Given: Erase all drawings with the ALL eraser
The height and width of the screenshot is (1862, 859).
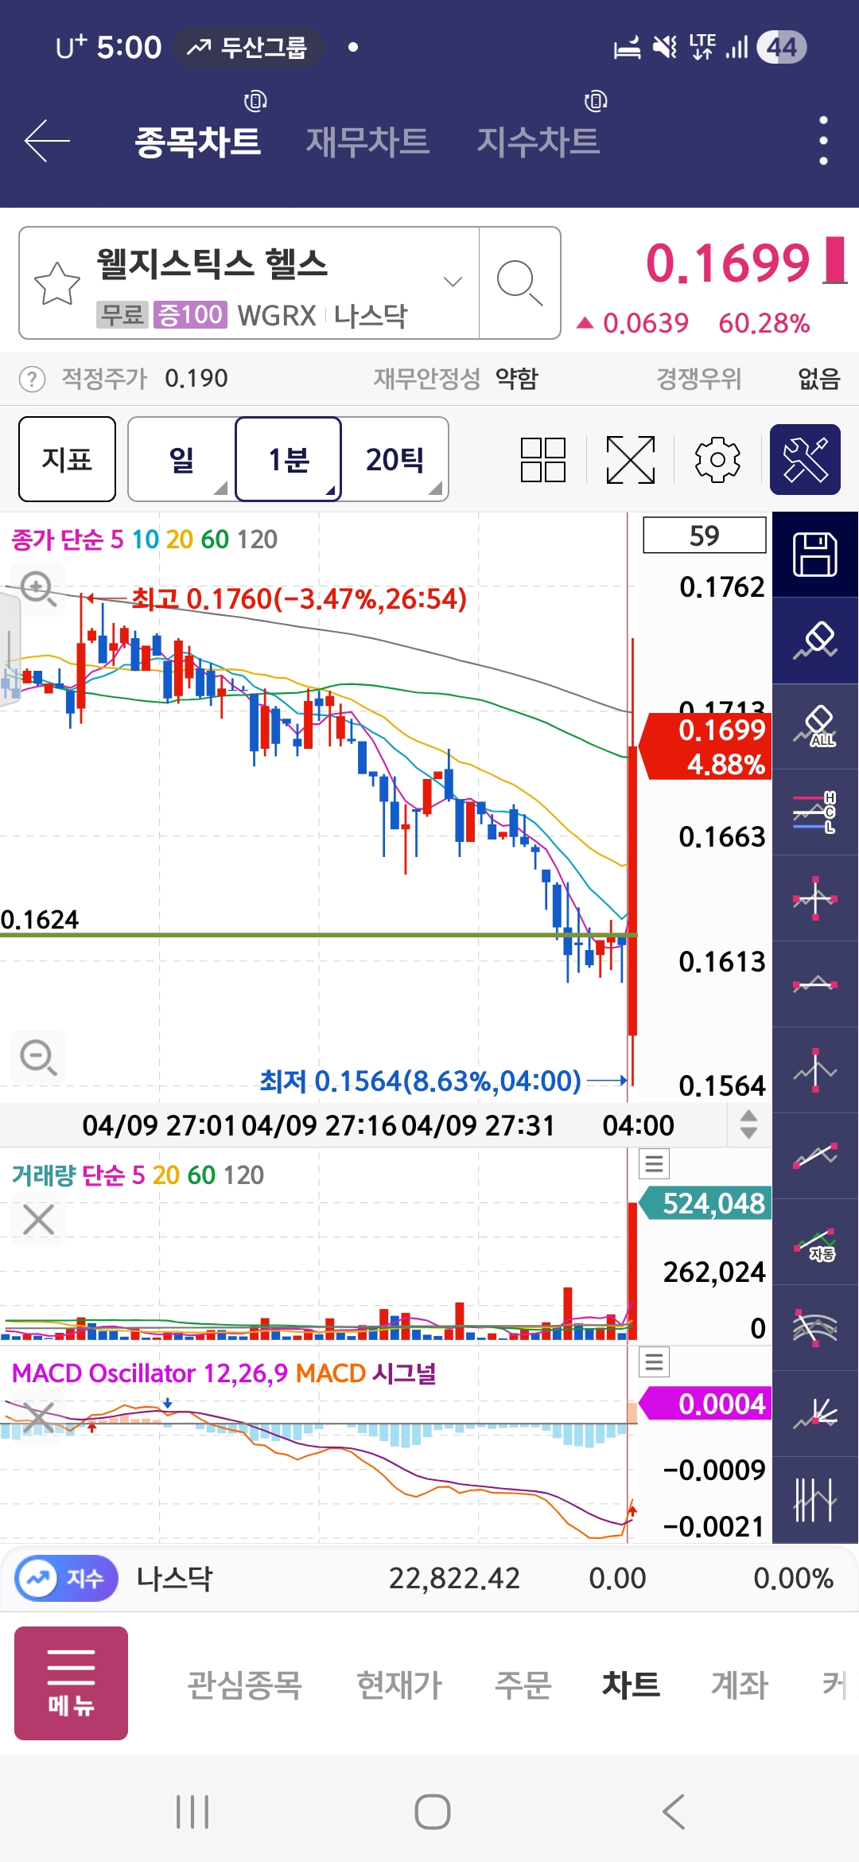Looking at the screenshot, I should click(x=815, y=726).
